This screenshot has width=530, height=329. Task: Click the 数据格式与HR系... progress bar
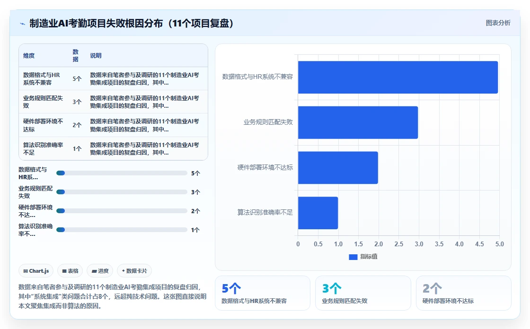tap(122, 173)
